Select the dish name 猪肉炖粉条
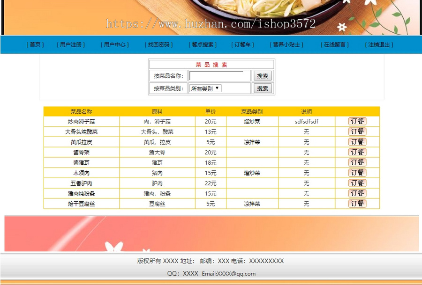422x285 pixels. (81, 193)
